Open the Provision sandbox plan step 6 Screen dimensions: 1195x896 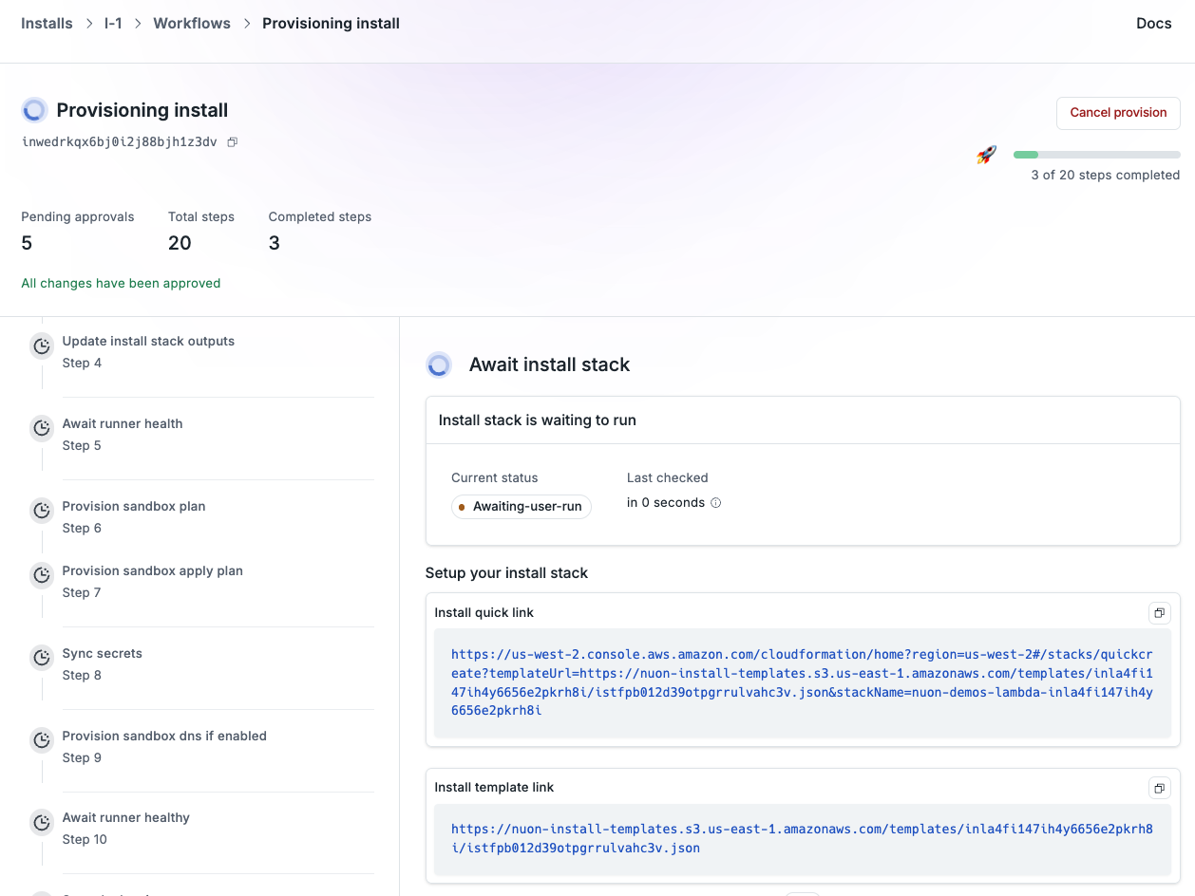[134, 517]
